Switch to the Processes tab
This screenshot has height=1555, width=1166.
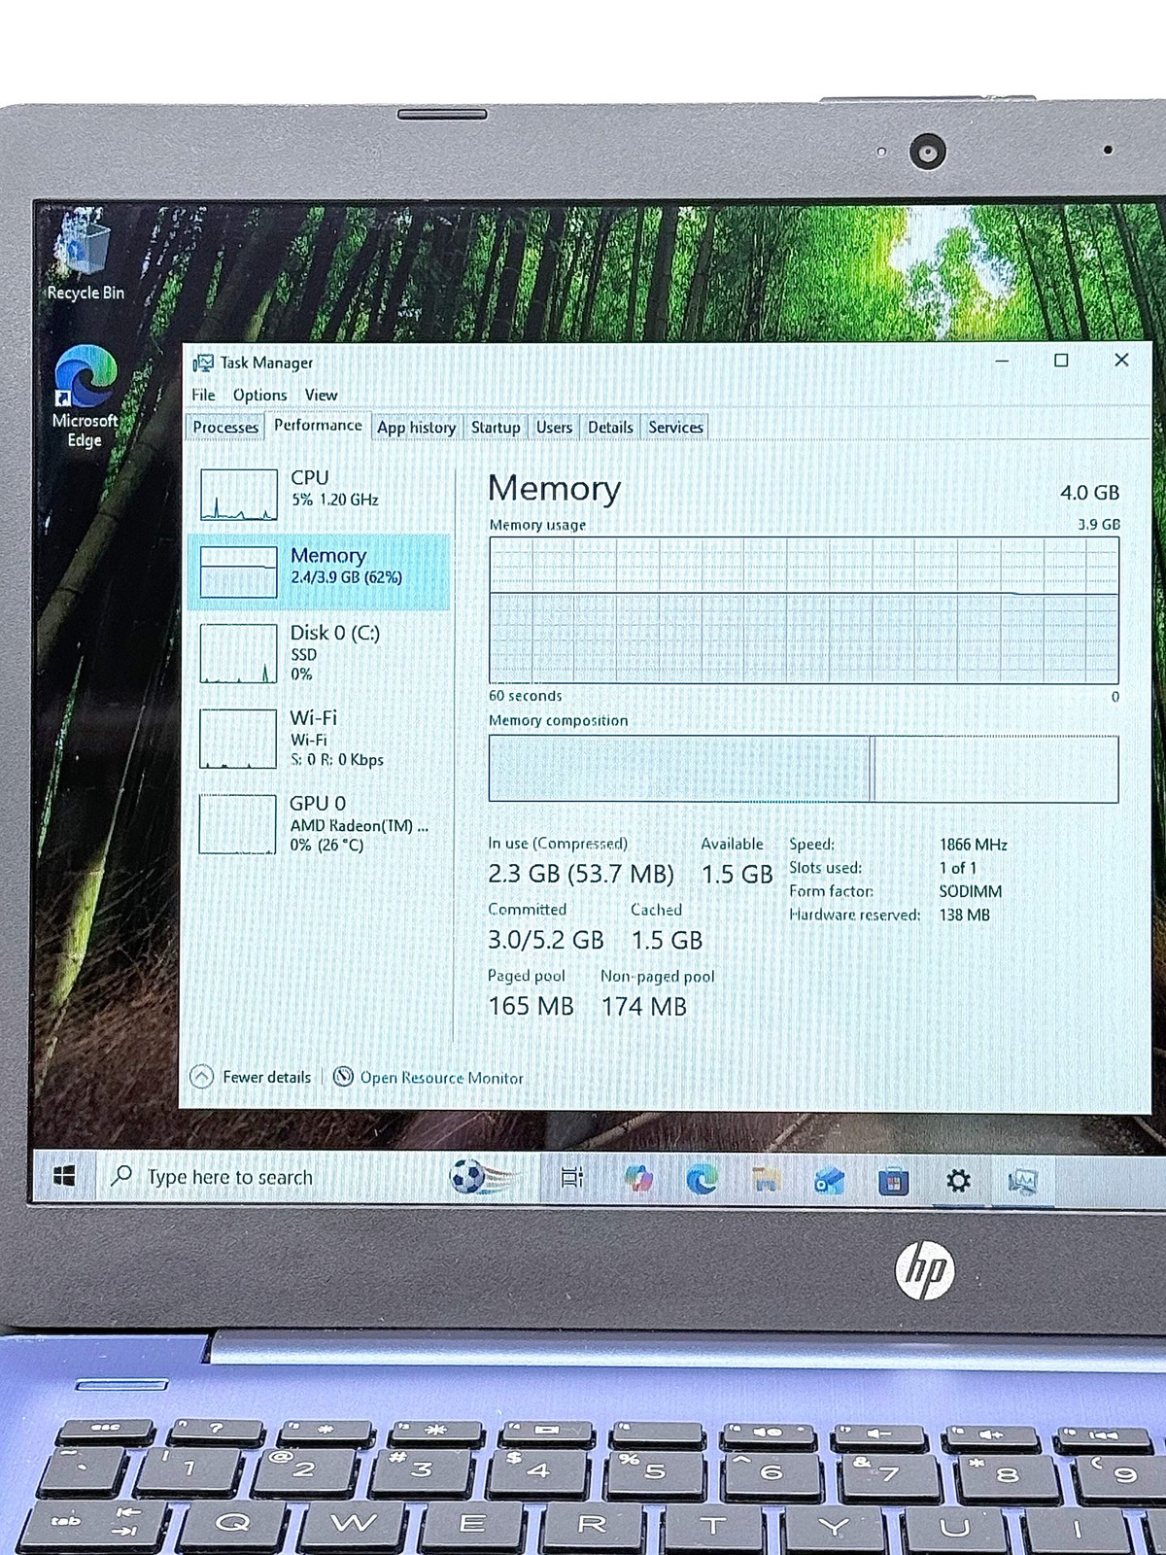(x=225, y=428)
